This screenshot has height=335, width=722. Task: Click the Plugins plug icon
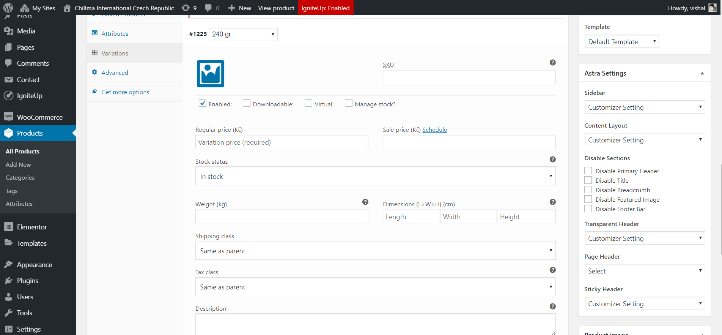tap(9, 281)
